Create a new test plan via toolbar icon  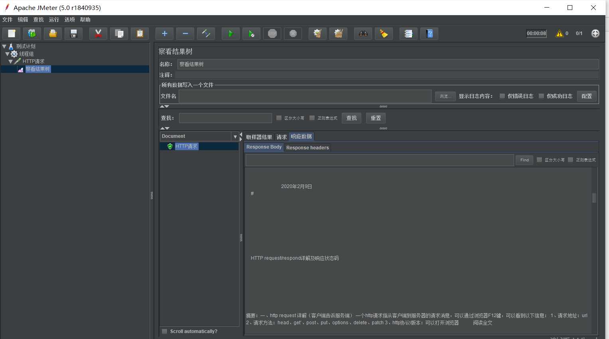(x=12, y=34)
